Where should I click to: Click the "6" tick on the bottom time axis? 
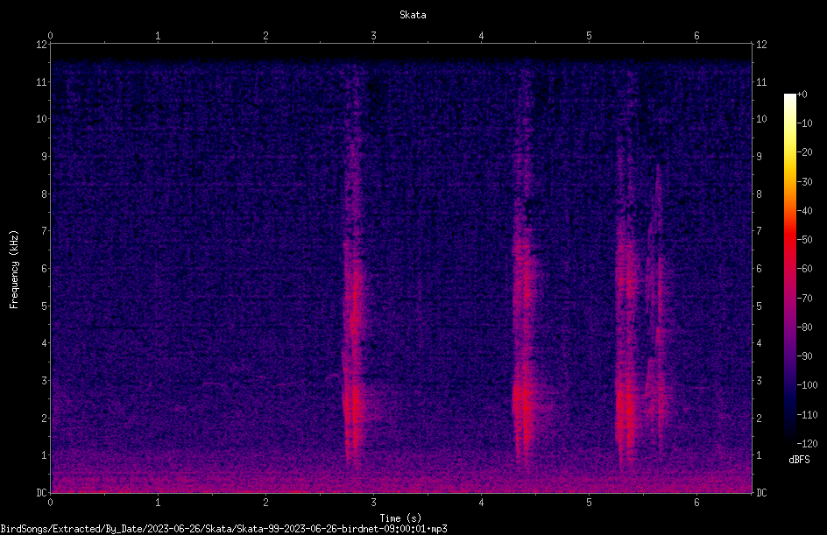pos(696,503)
